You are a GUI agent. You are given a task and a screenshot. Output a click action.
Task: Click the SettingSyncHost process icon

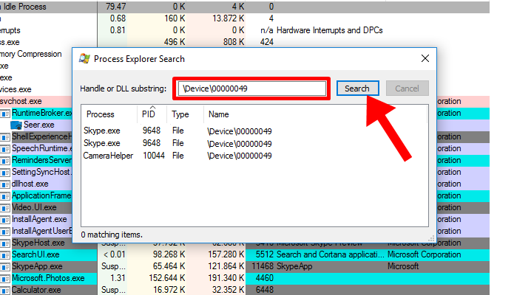tap(5, 173)
